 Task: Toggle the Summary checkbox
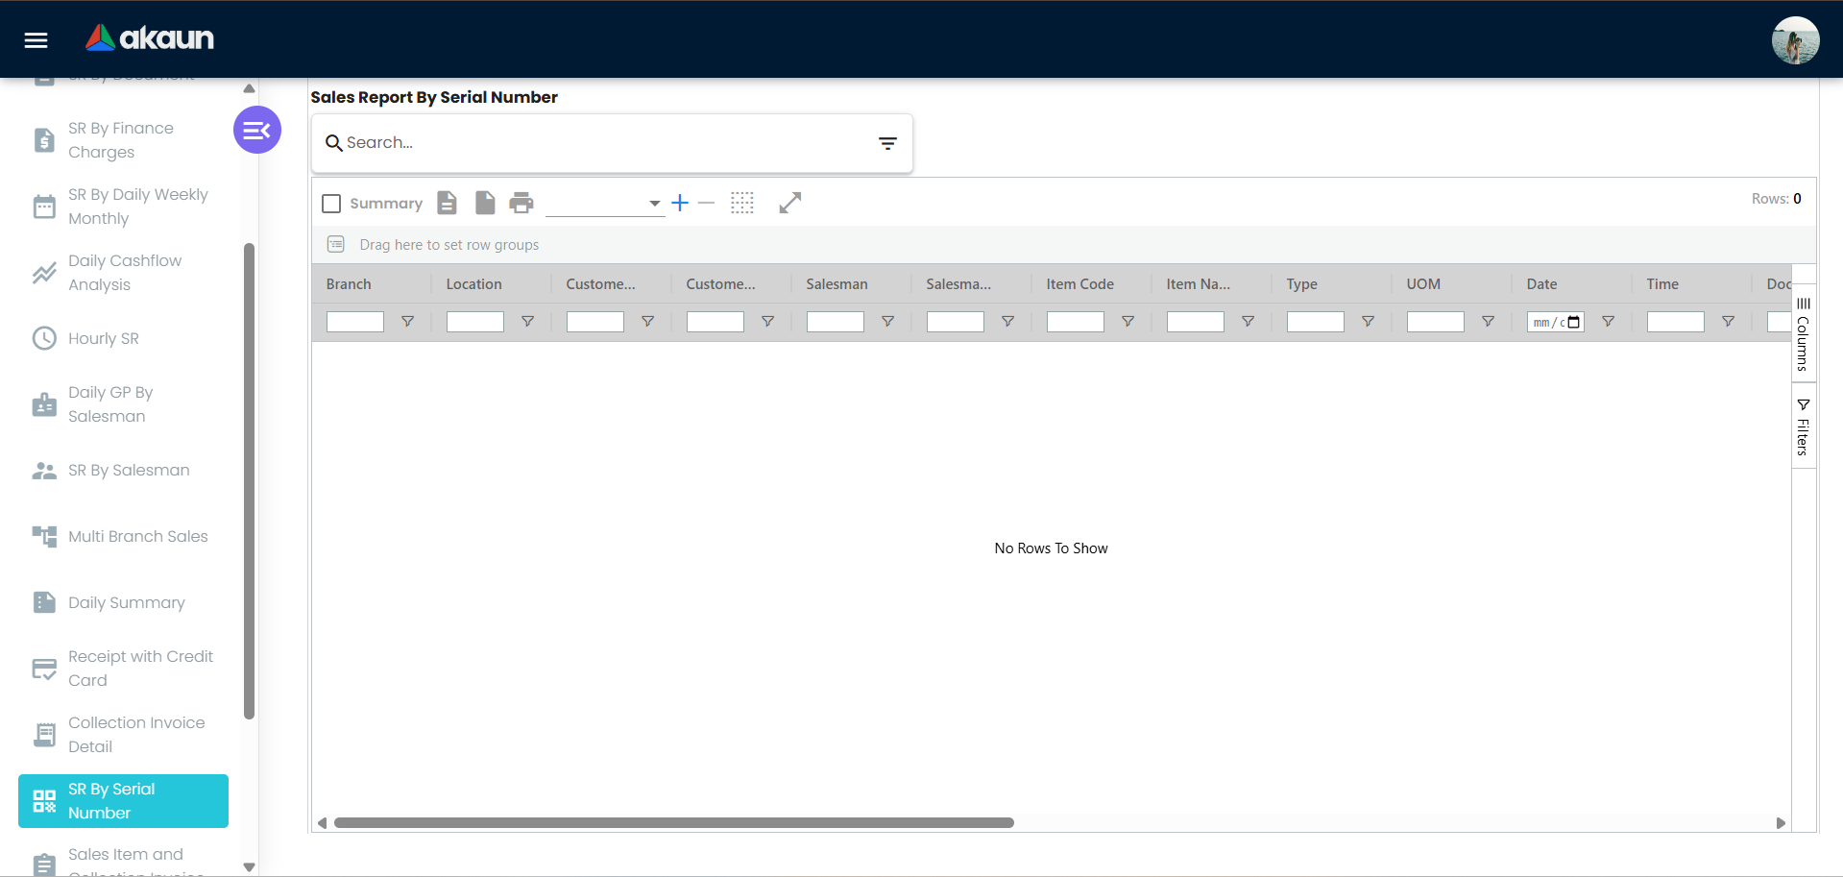point(331,204)
